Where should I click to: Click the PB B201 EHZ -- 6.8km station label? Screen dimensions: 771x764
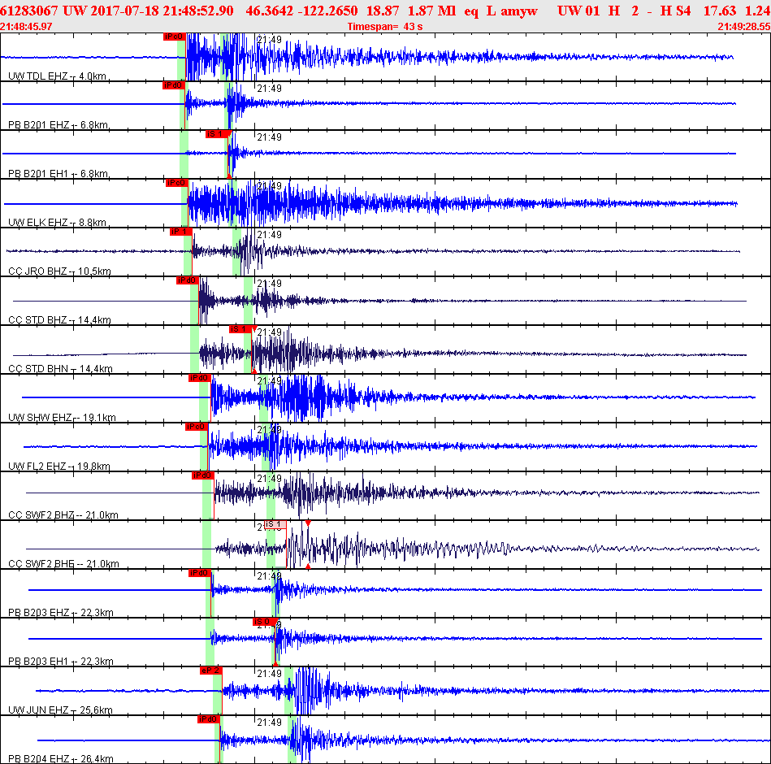click(58, 125)
